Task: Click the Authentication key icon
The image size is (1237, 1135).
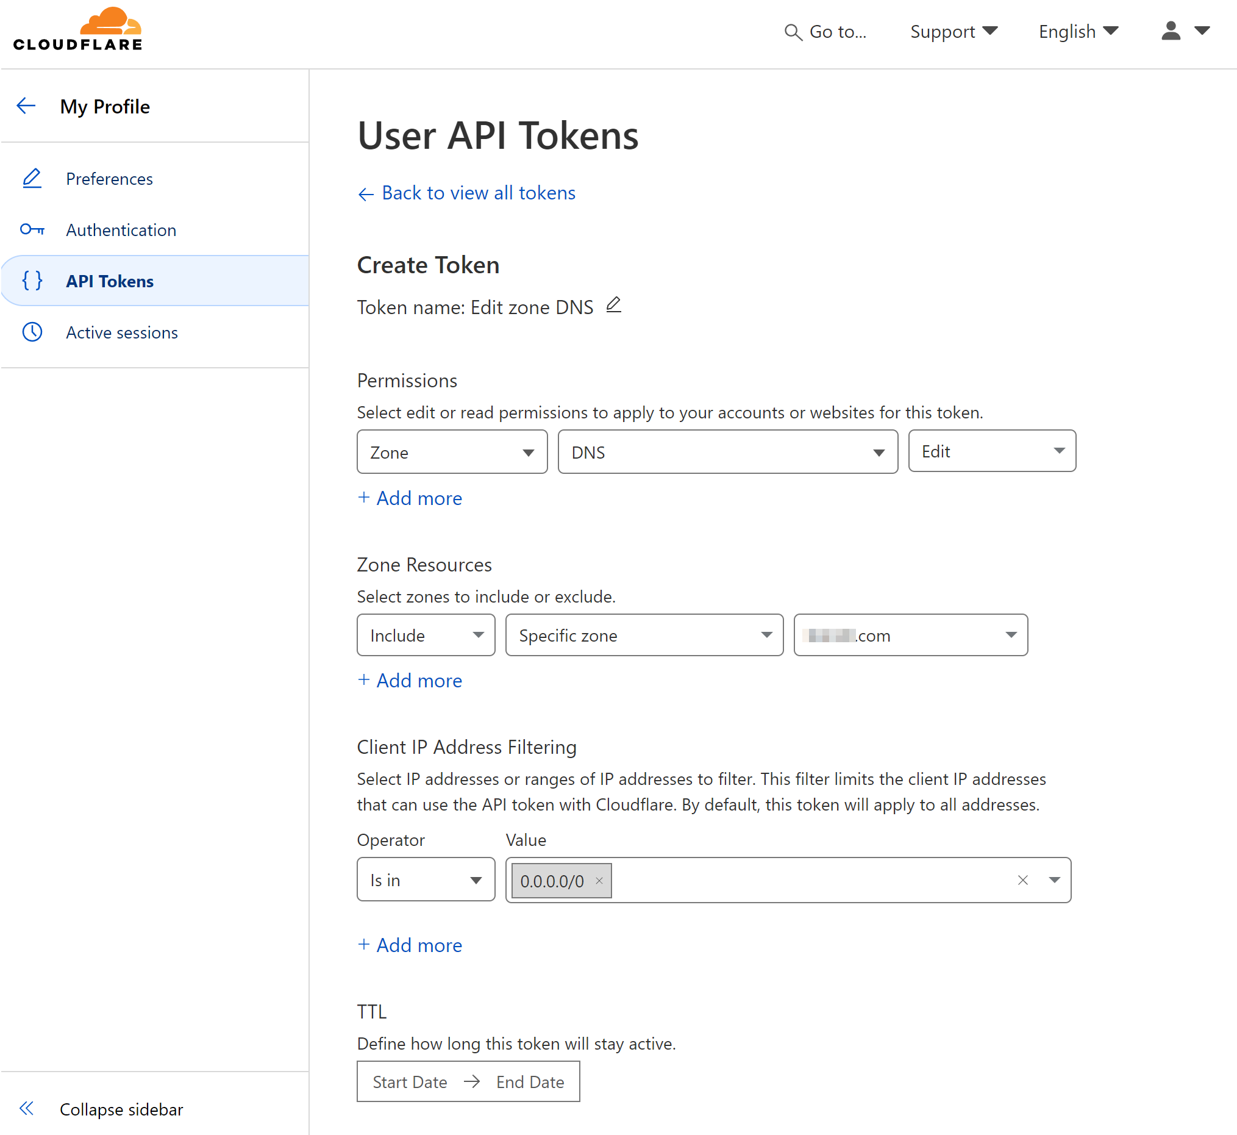Action: (x=32, y=230)
